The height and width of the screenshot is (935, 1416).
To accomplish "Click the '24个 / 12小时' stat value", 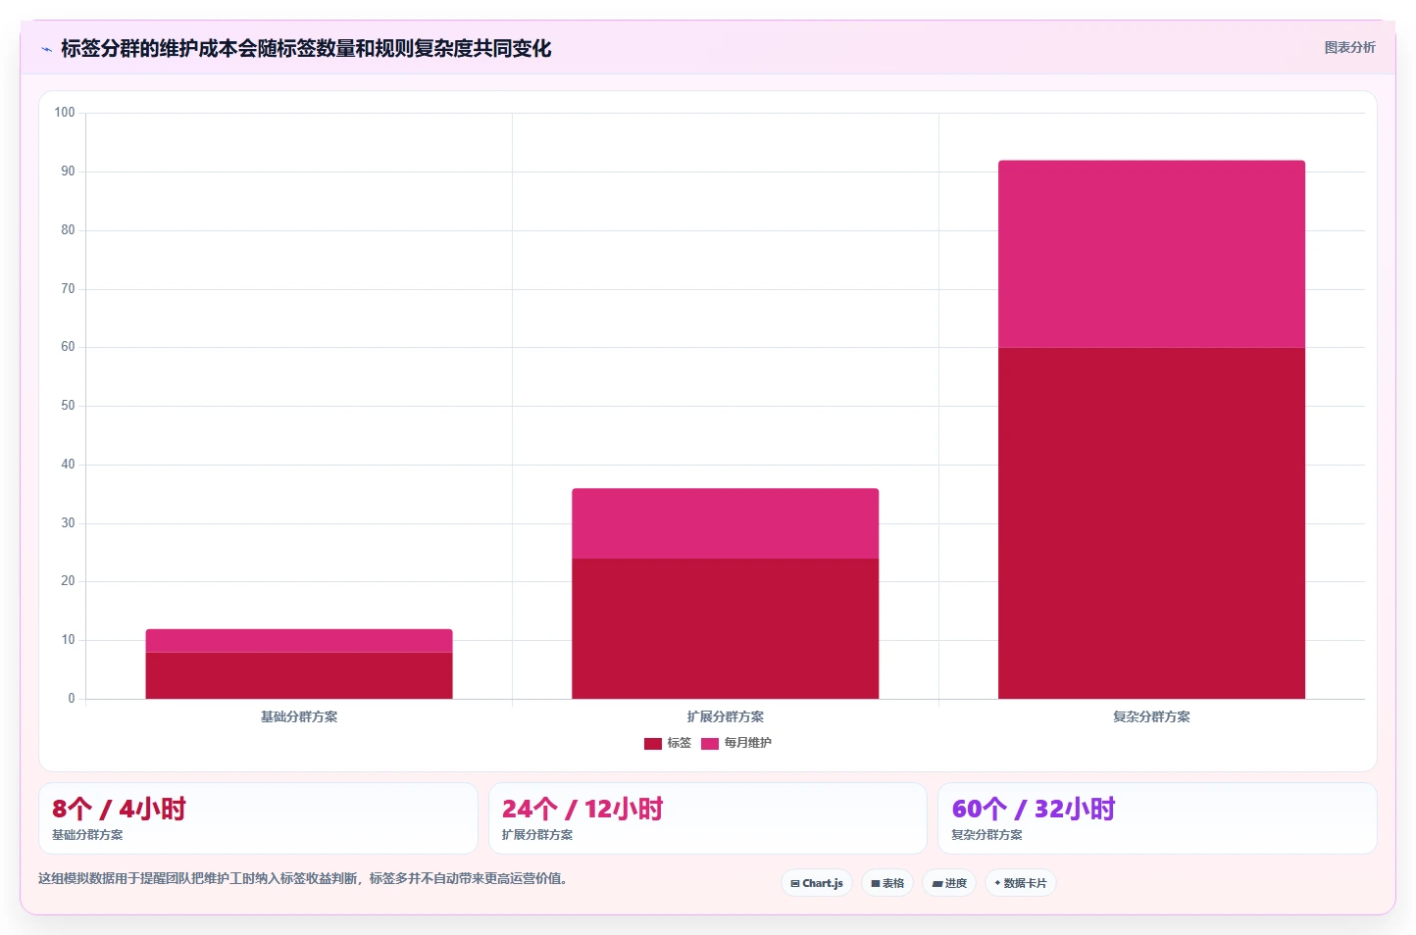I will 582,809.
